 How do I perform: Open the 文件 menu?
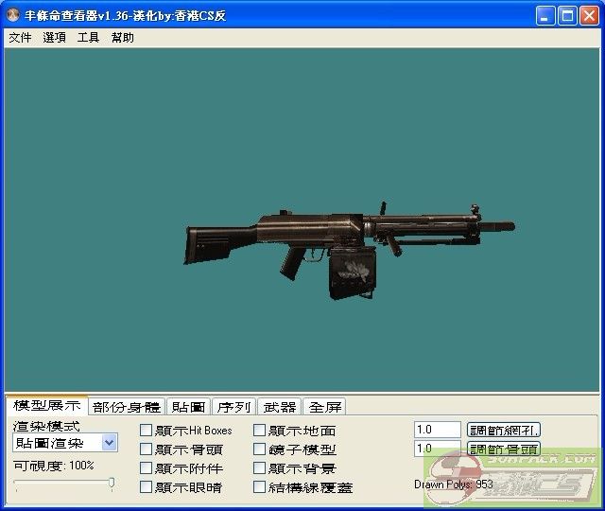coord(20,38)
